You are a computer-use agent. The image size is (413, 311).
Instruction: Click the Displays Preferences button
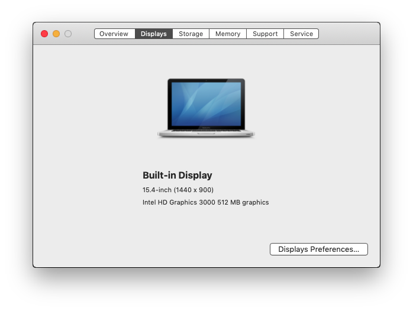click(x=319, y=249)
